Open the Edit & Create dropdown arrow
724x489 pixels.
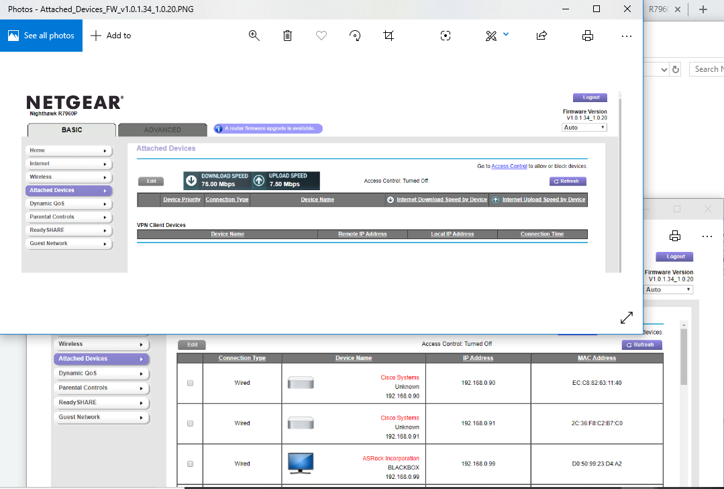(x=506, y=35)
